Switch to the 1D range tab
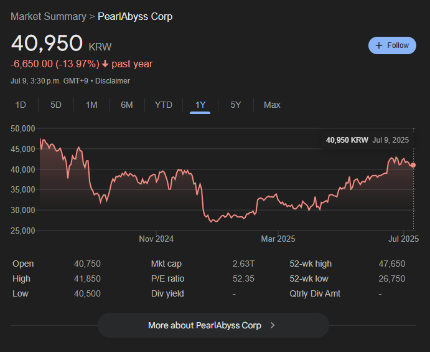The height and width of the screenshot is (352, 430). point(21,105)
